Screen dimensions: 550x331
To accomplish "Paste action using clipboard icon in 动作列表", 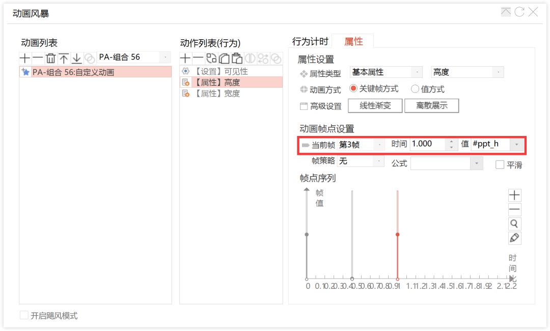I will (237, 58).
